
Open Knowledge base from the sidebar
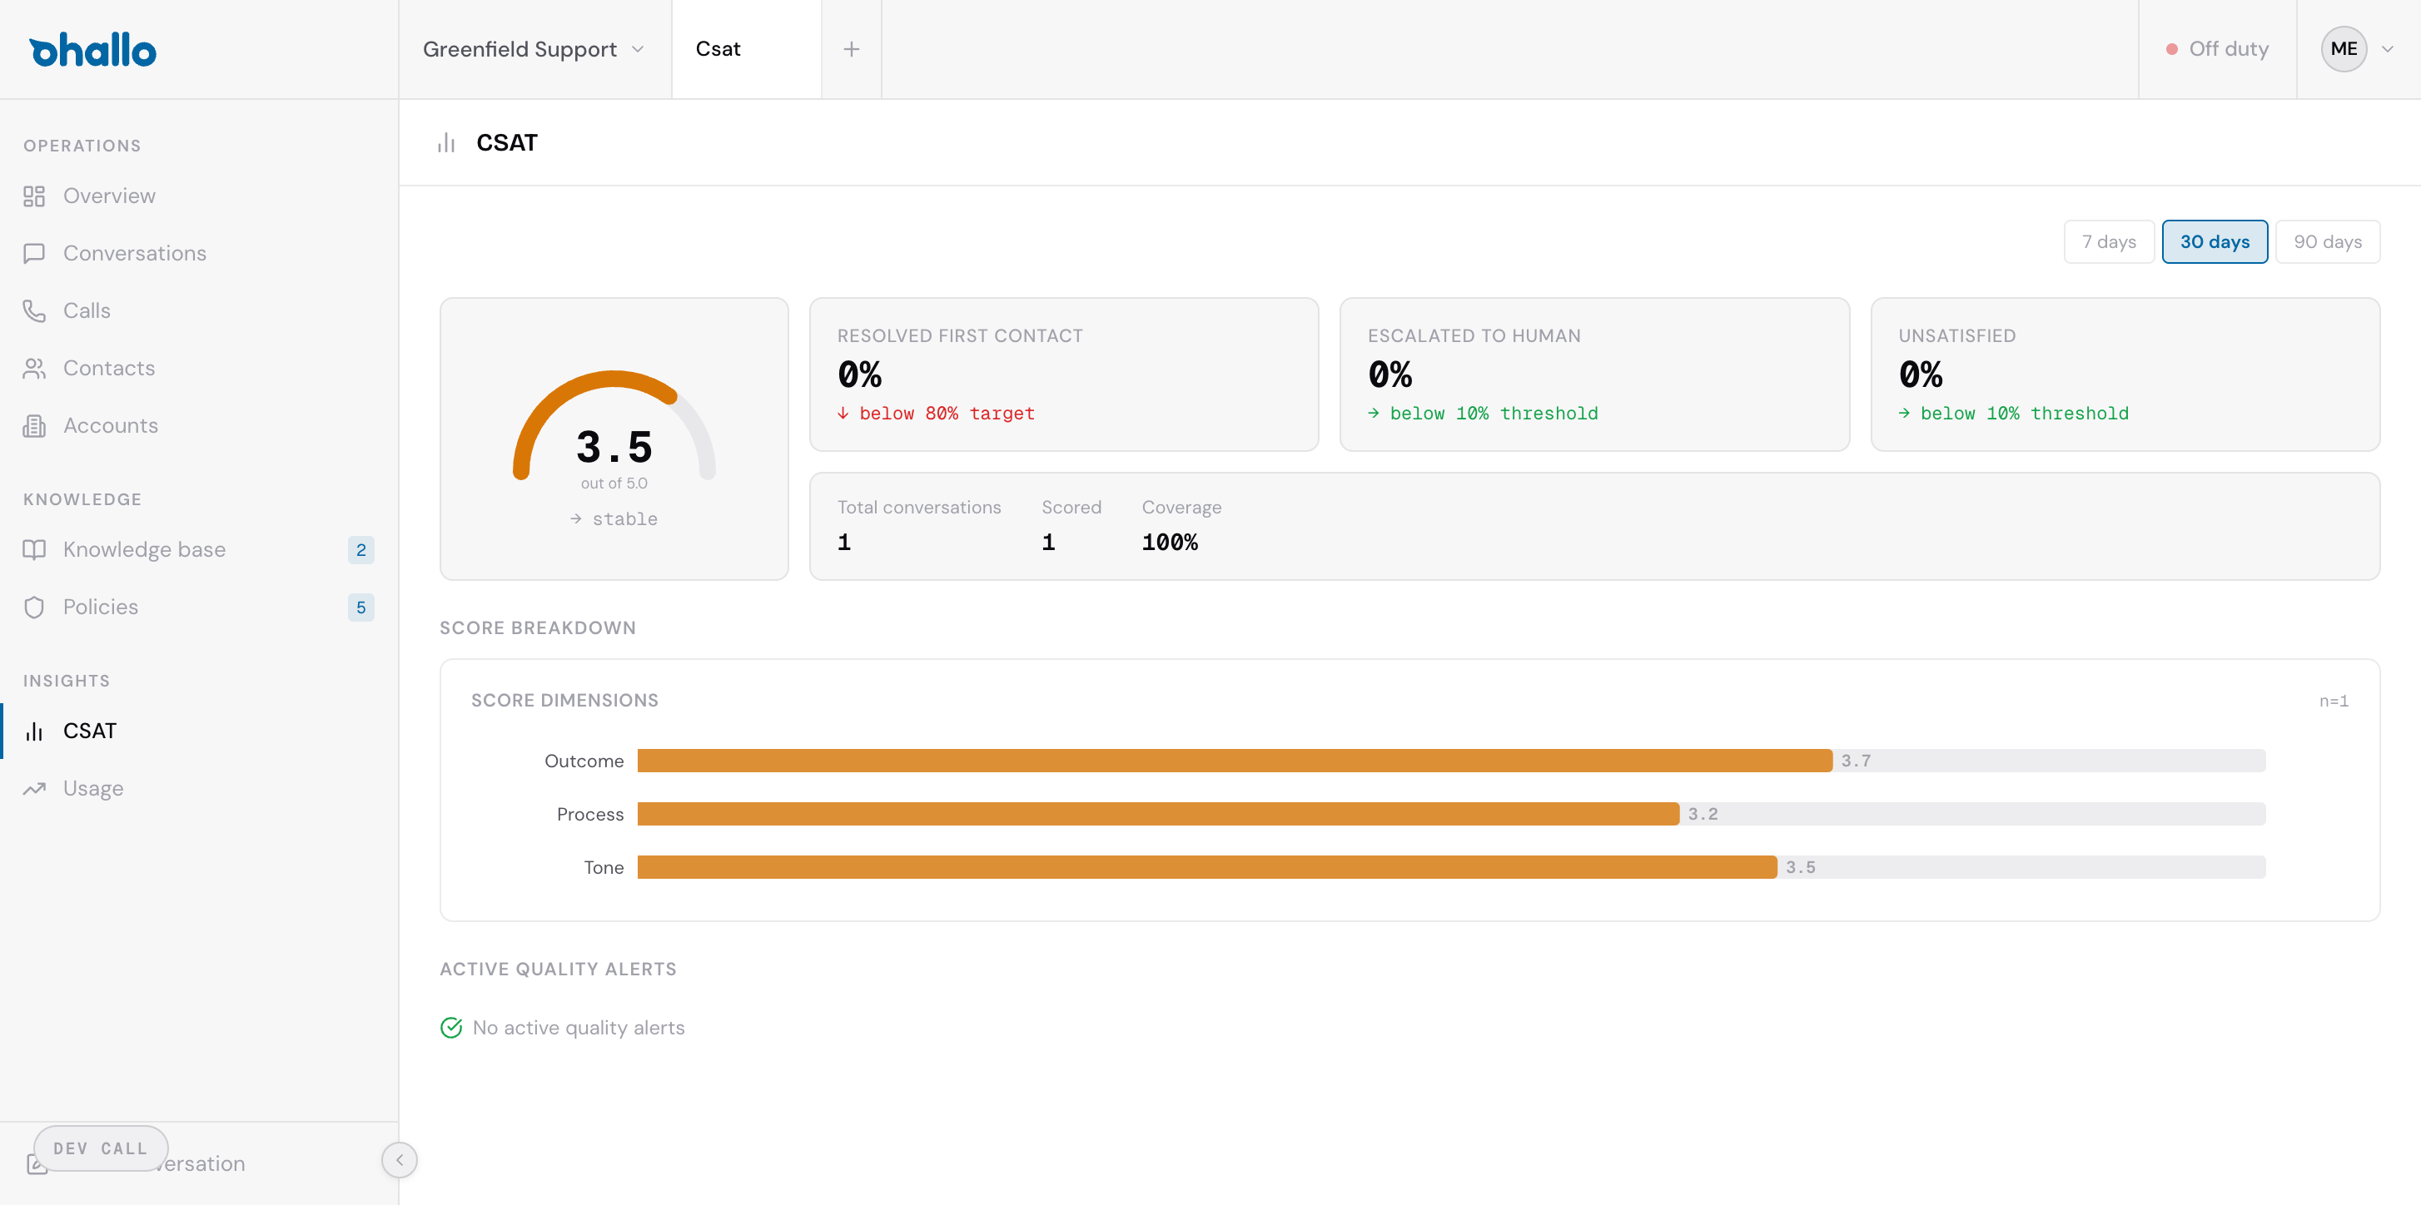199,549
